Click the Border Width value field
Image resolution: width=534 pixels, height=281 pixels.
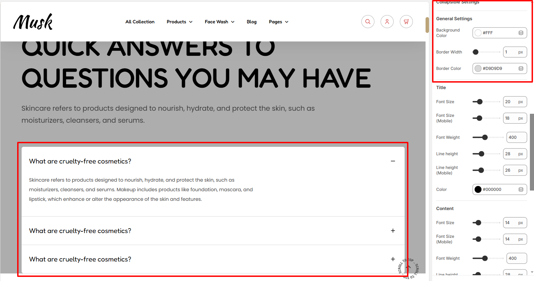[515, 52]
